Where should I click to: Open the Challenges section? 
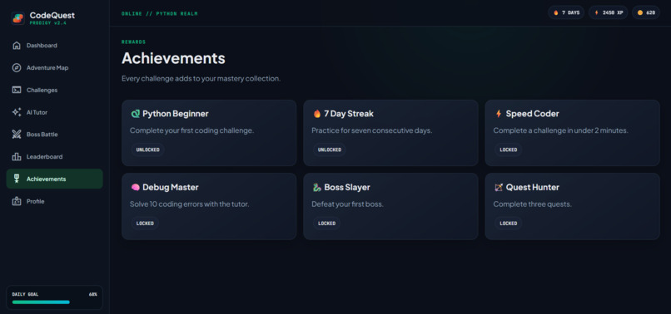[x=54, y=90]
